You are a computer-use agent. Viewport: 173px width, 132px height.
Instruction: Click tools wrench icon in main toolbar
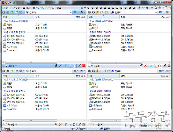point(165,7)
